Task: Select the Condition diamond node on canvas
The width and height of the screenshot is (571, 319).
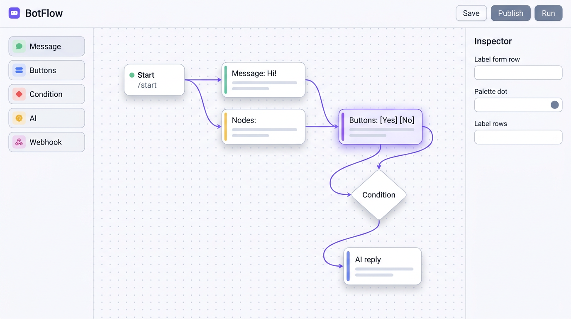Action: tap(379, 195)
